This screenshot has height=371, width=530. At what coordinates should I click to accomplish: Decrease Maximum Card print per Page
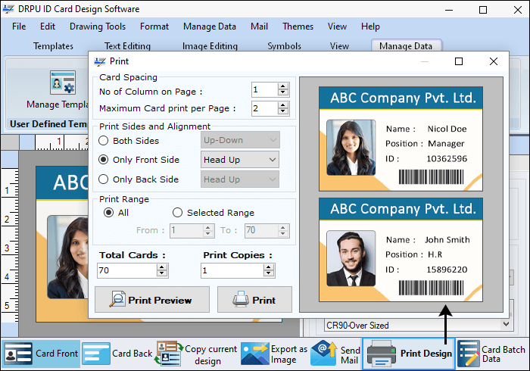click(283, 111)
